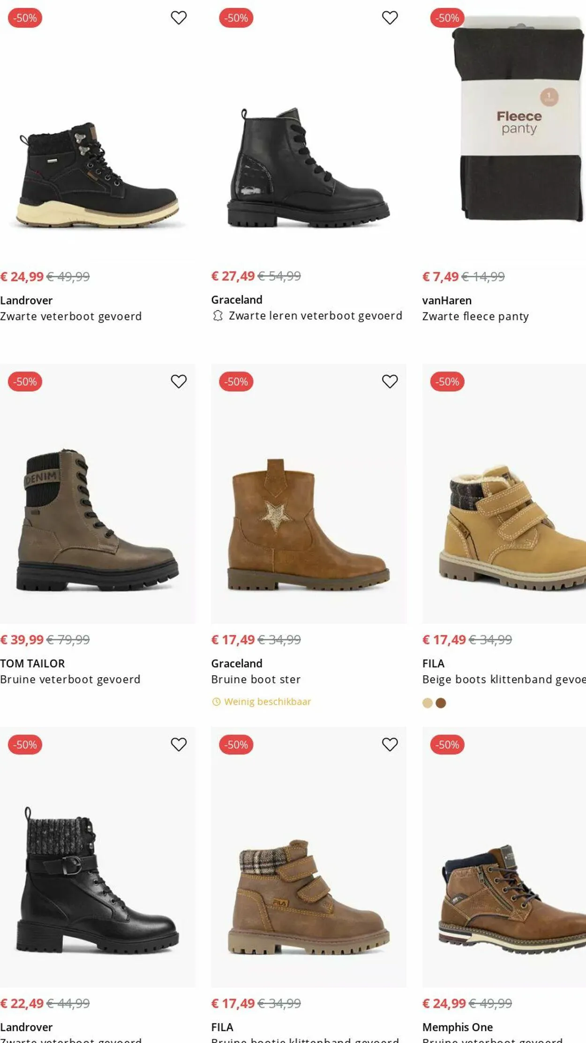This screenshot has height=1043, width=586.
Task: Add TOM TAILOR brown boot to wishlist
Action: pyautogui.click(x=179, y=381)
